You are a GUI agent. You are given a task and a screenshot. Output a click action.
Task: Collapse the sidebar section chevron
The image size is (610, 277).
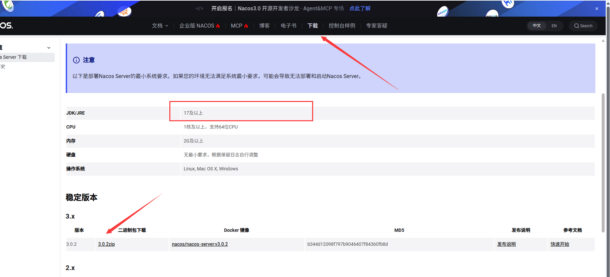point(49,48)
